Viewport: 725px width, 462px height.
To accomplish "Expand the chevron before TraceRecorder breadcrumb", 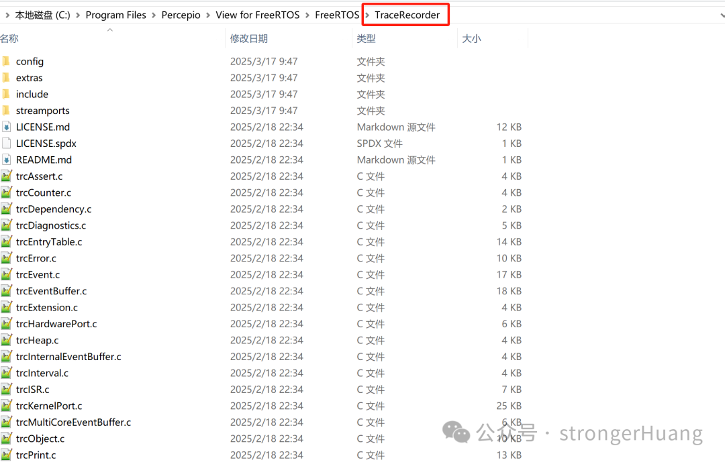I will (367, 15).
